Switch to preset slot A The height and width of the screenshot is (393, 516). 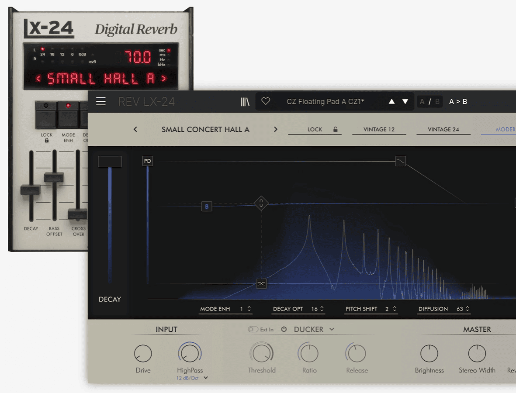click(x=422, y=102)
